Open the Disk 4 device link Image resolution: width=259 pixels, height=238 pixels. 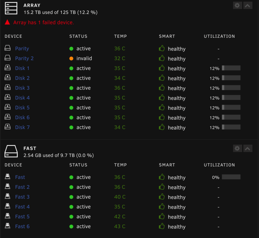coord(22,98)
